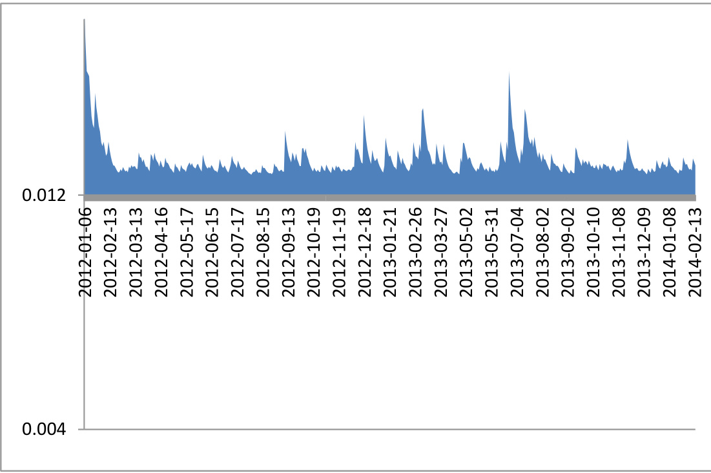
Task: Select the 2012-02-13 date label
Action: pyautogui.click(x=110, y=253)
